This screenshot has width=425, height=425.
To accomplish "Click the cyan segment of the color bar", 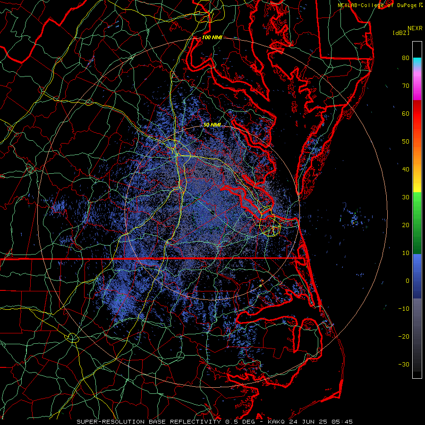I will click(x=417, y=61).
